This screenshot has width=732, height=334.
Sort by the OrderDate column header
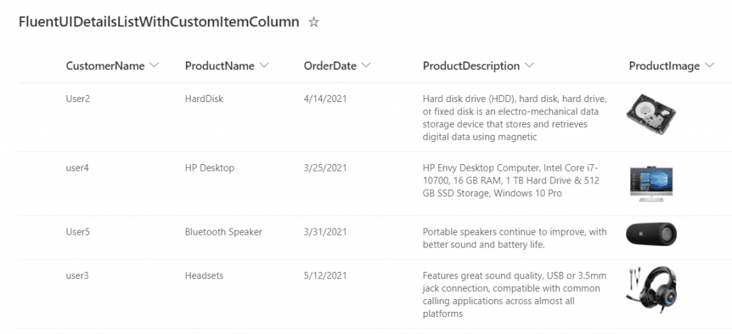330,66
